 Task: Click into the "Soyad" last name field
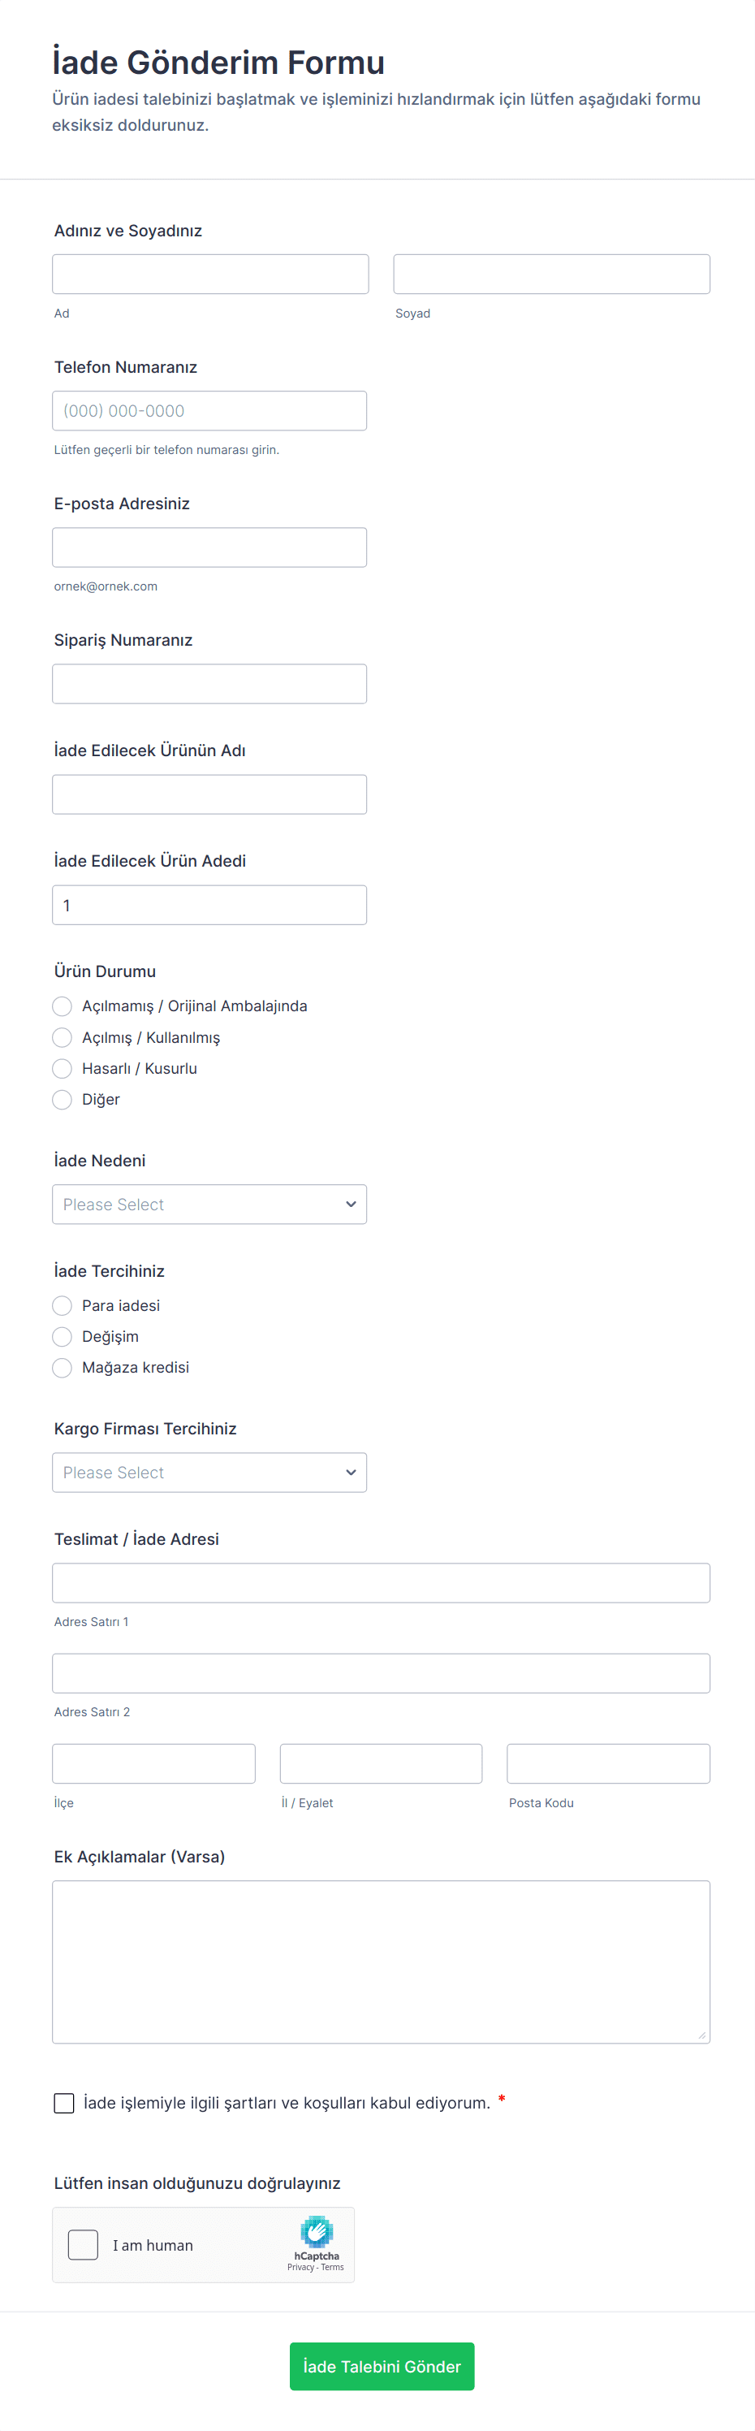(551, 274)
